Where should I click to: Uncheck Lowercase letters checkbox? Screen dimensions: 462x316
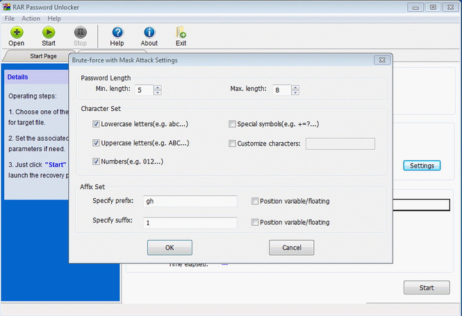click(96, 124)
